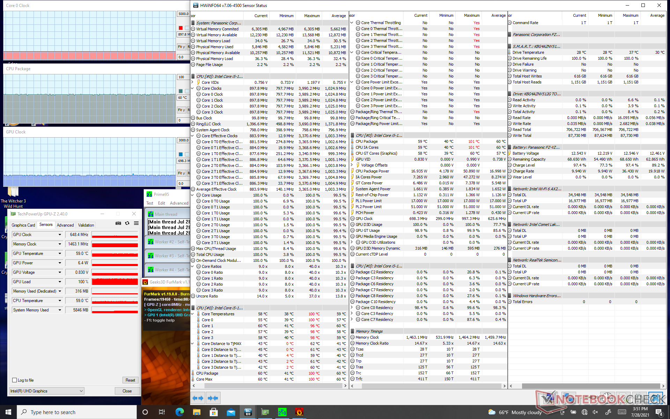Open GPU-Z hamburger menu icon
This screenshot has height=419, width=670.
[x=136, y=223]
